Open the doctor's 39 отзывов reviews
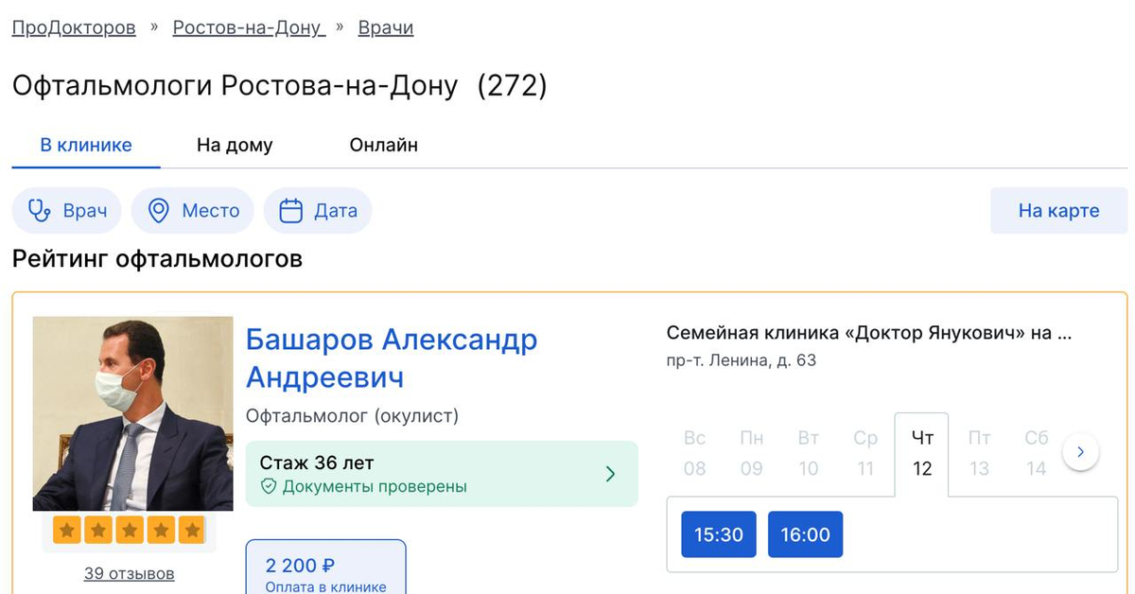The image size is (1135, 594). point(129,573)
